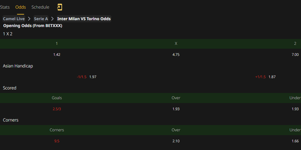The height and width of the screenshot is (150, 301).
Task: Click the chevron after Serie A
Action: pyautogui.click(x=52, y=19)
